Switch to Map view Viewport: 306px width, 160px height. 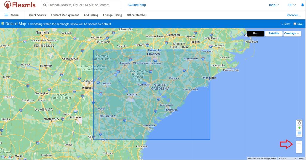pyautogui.click(x=255, y=34)
